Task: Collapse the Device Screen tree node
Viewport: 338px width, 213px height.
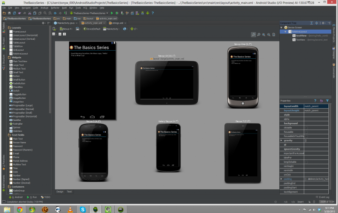Action: (x=281, y=27)
